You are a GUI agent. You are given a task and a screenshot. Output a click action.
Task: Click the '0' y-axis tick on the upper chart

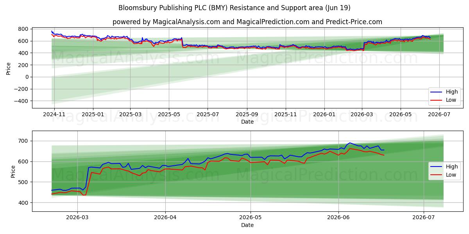coord(26,77)
